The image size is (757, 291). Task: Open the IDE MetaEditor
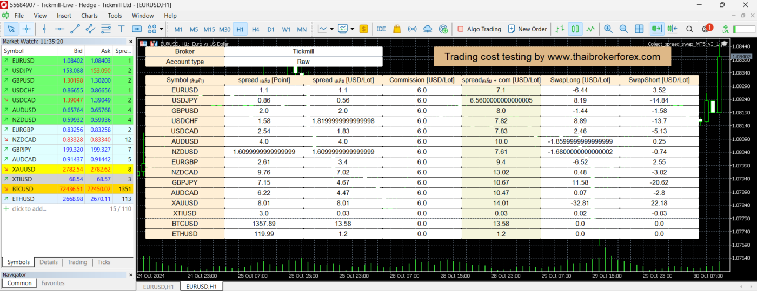coord(381,29)
